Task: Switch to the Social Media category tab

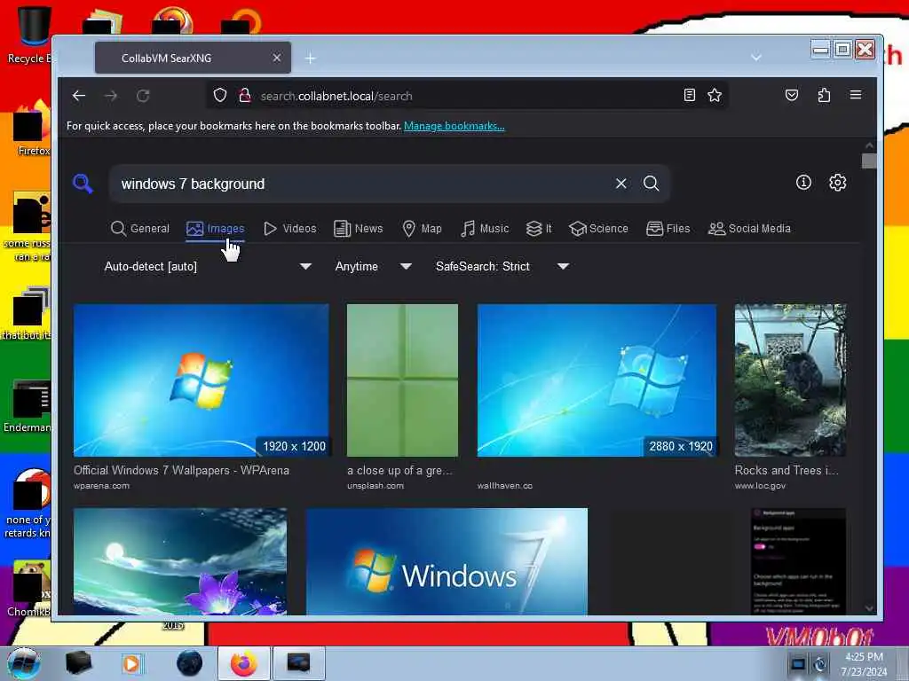Action: [749, 228]
